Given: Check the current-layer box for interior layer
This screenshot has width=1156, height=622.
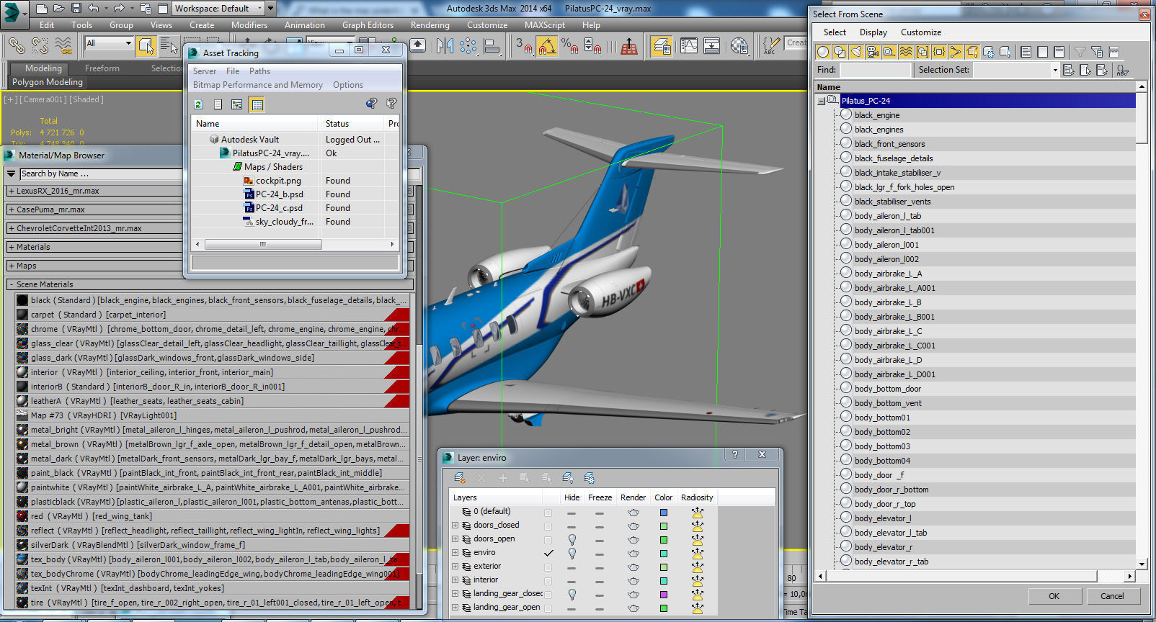Looking at the screenshot, I should [548, 581].
